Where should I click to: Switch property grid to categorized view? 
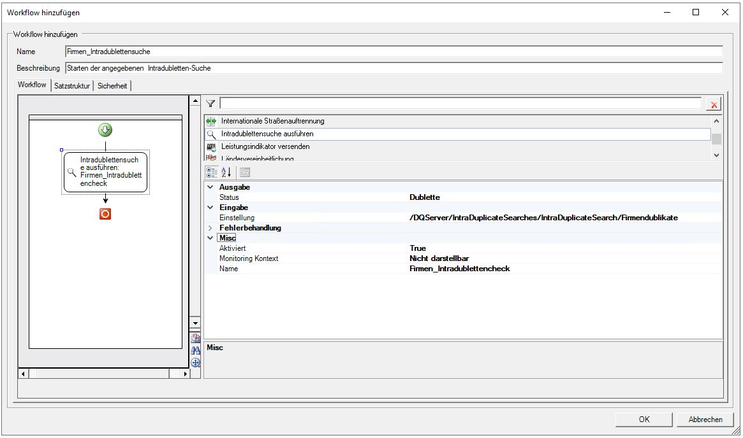click(x=212, y=172)
